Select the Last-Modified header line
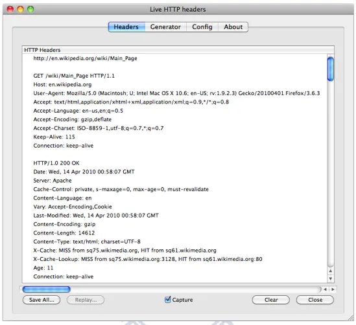 (x=96, y=216)
